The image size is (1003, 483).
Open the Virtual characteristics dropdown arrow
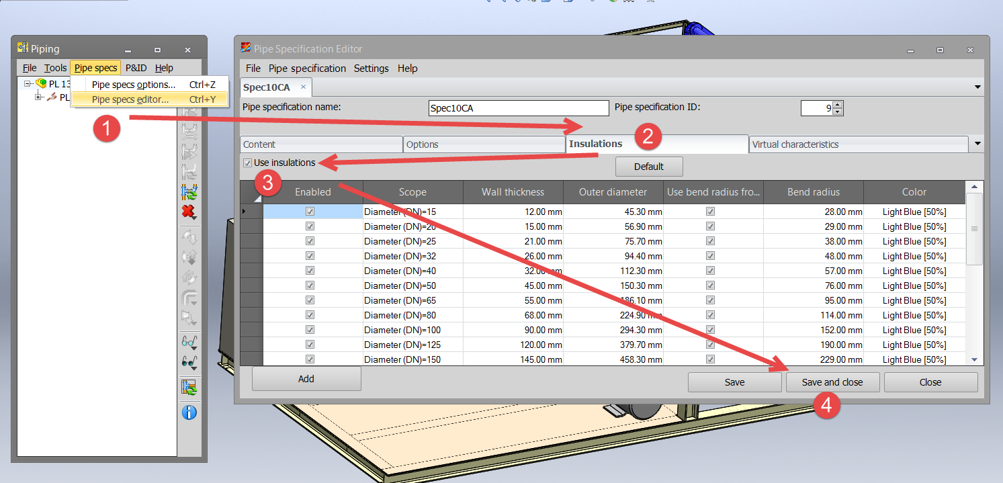[977, 144]
